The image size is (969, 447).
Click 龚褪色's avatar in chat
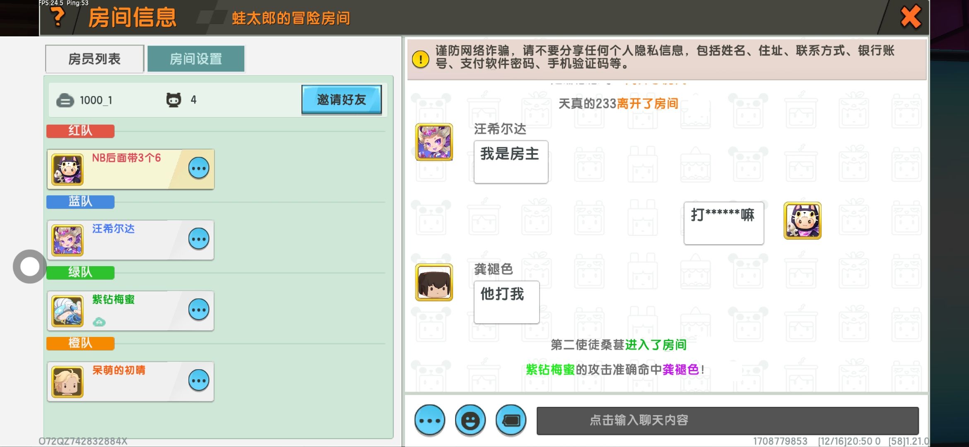(434, 282)
